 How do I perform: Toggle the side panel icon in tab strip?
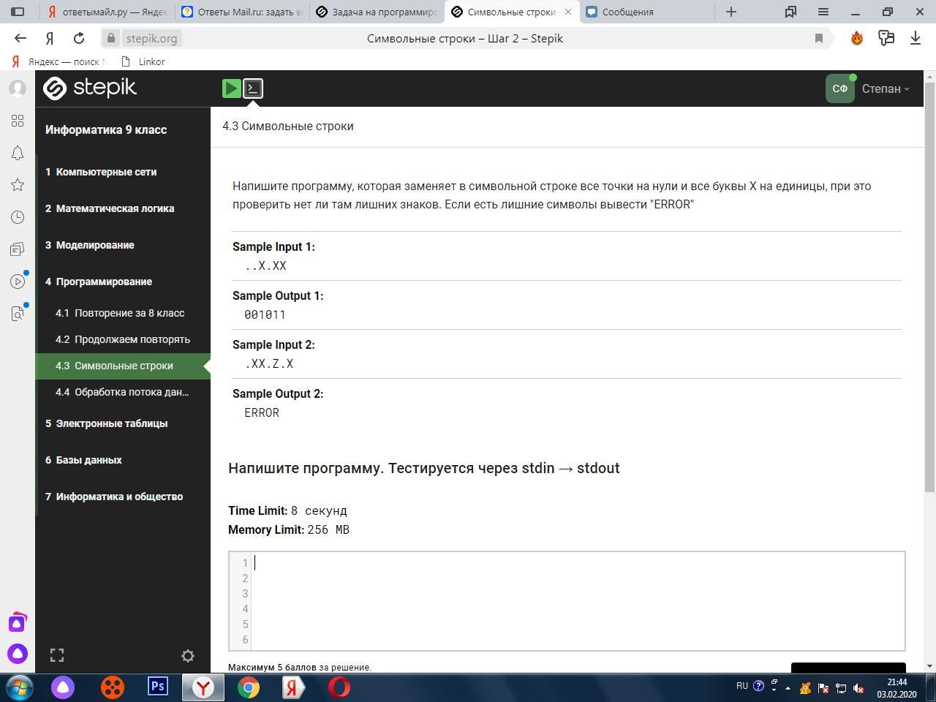18,12
